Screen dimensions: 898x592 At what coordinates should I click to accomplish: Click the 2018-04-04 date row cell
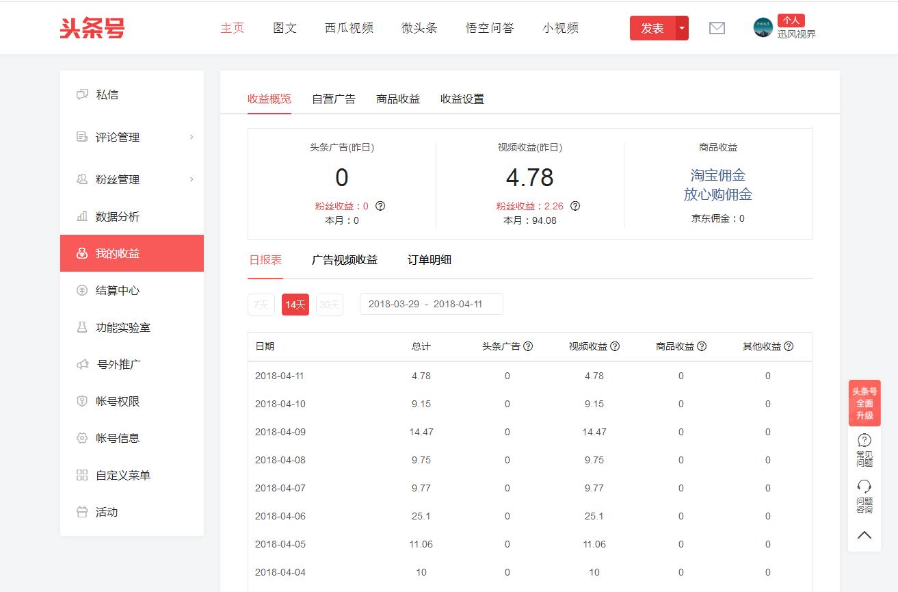tap(280, 572)
